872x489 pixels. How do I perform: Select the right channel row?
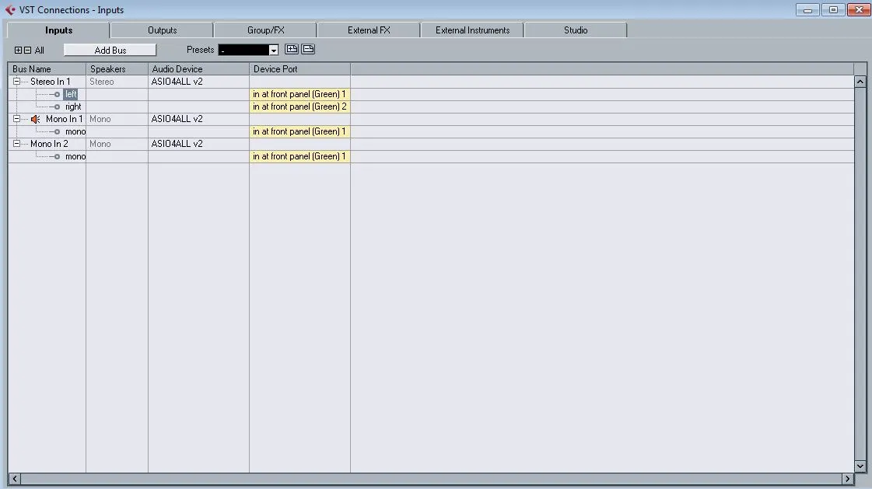coord(73,107)
